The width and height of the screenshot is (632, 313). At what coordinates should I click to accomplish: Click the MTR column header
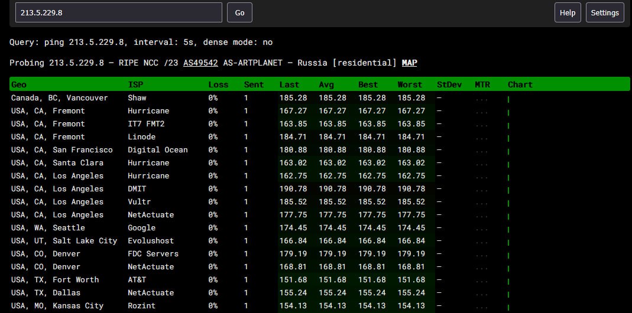(x=482, y=84)
